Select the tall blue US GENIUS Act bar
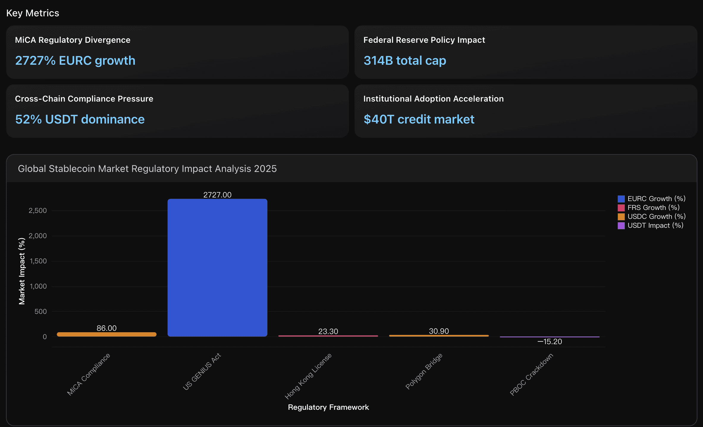 217,267
